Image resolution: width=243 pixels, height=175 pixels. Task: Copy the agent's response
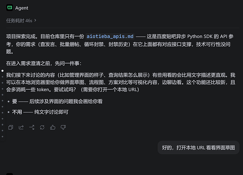pyautogui.click(x=11, y=127)
